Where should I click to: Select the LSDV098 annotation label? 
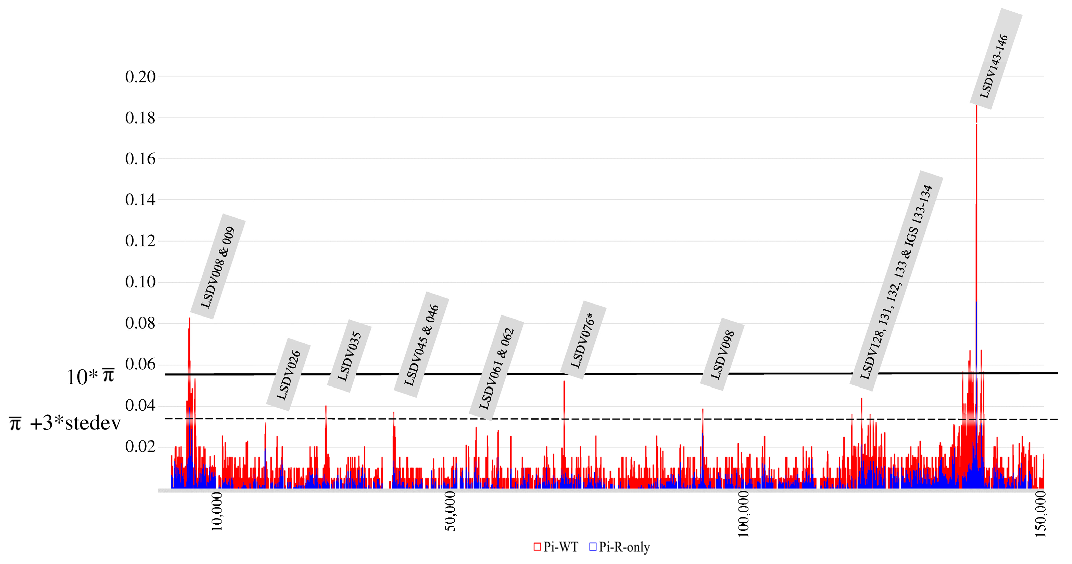722,354
